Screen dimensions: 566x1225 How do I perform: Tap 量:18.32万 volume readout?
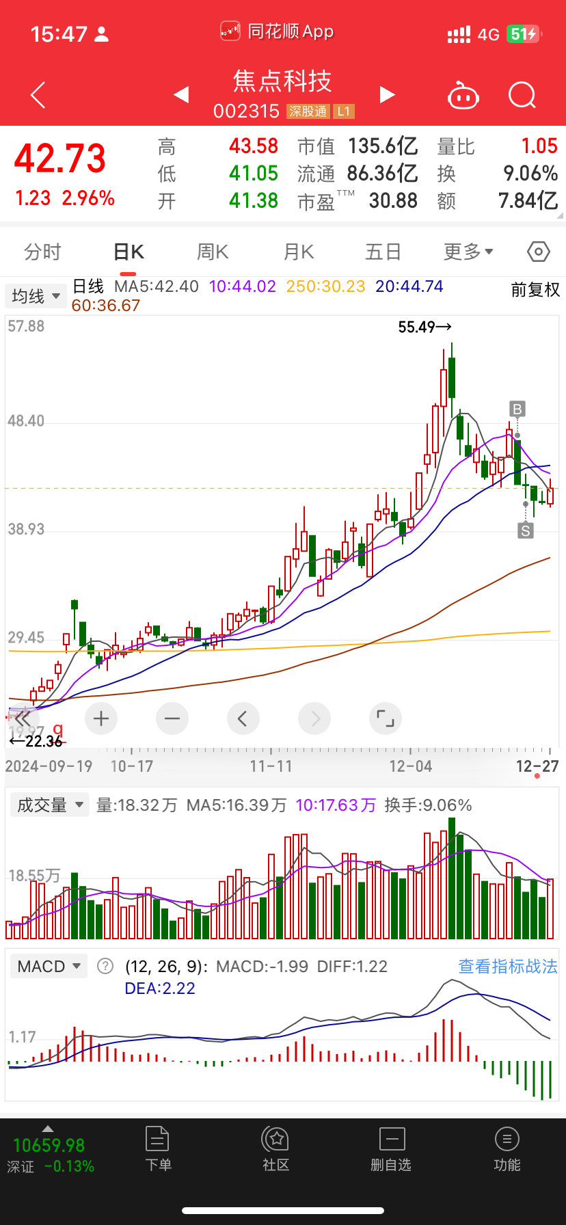137,805
